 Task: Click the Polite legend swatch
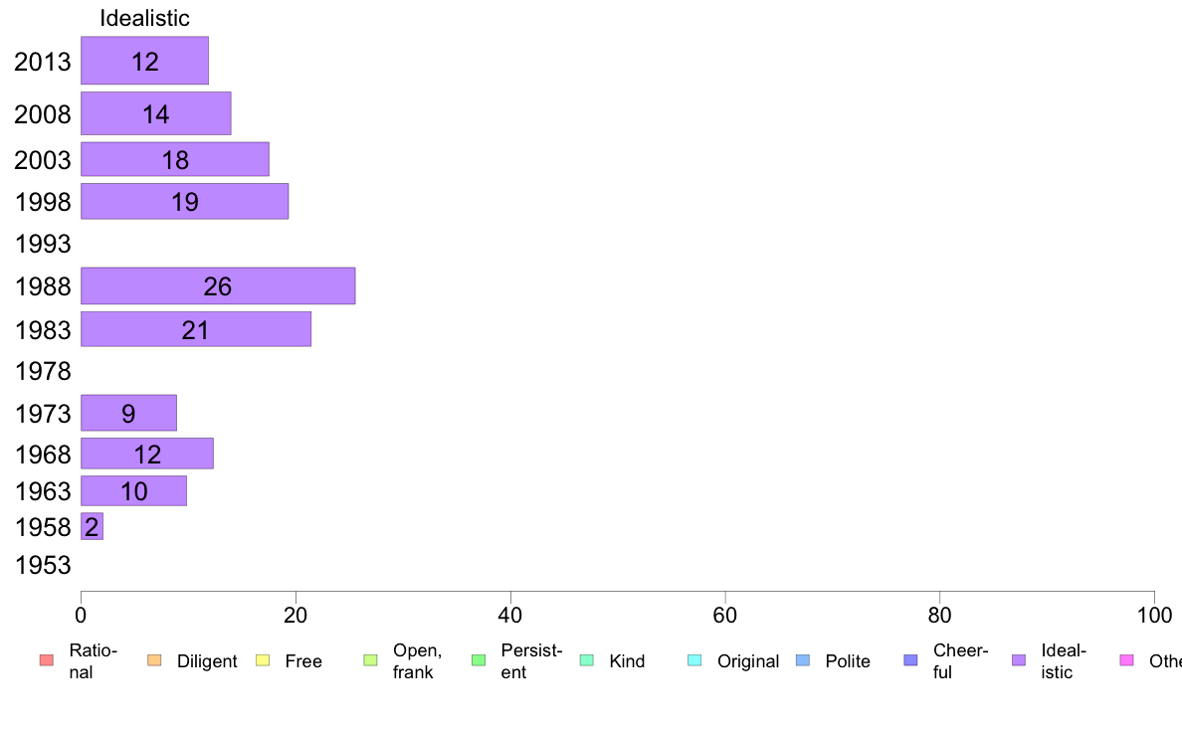coord(803,660)
